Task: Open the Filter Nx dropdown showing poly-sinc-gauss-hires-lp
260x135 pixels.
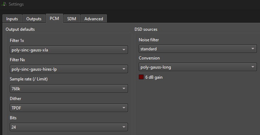Action: [x=69, y=69]
